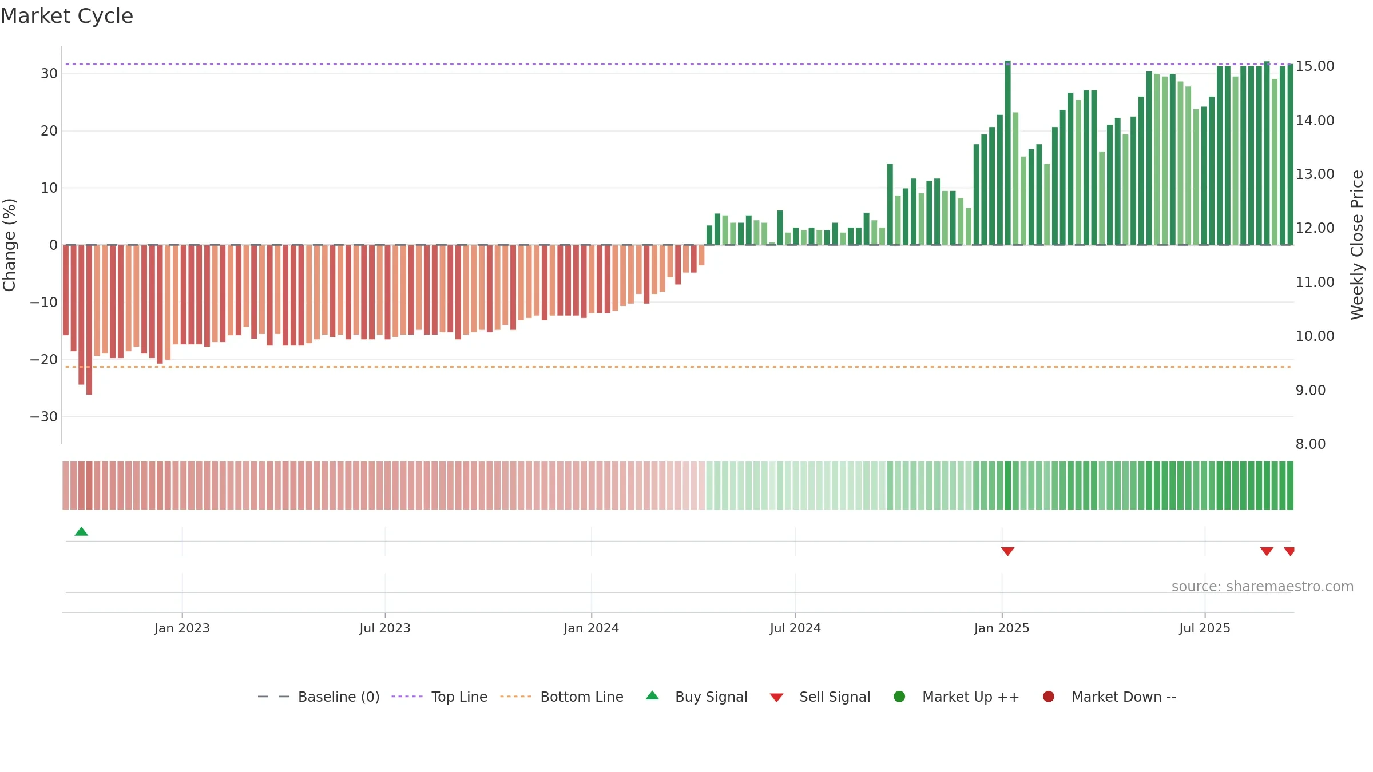
Task: Toggle Market Down -- legend item
Action: tap(1109, 697)
